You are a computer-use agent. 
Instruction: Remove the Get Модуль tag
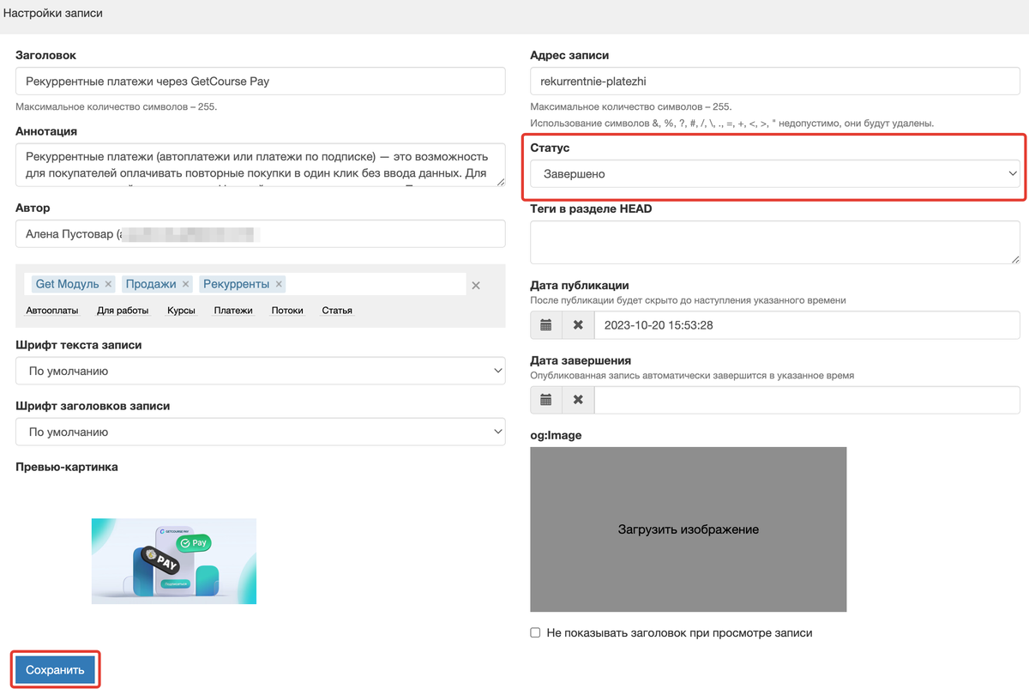(x=108, y=284)
